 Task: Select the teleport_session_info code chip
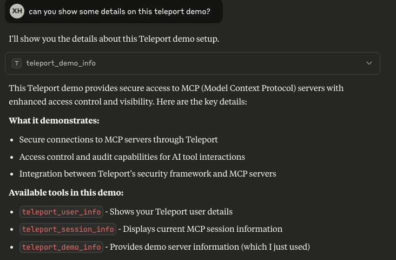click(68, 229)
